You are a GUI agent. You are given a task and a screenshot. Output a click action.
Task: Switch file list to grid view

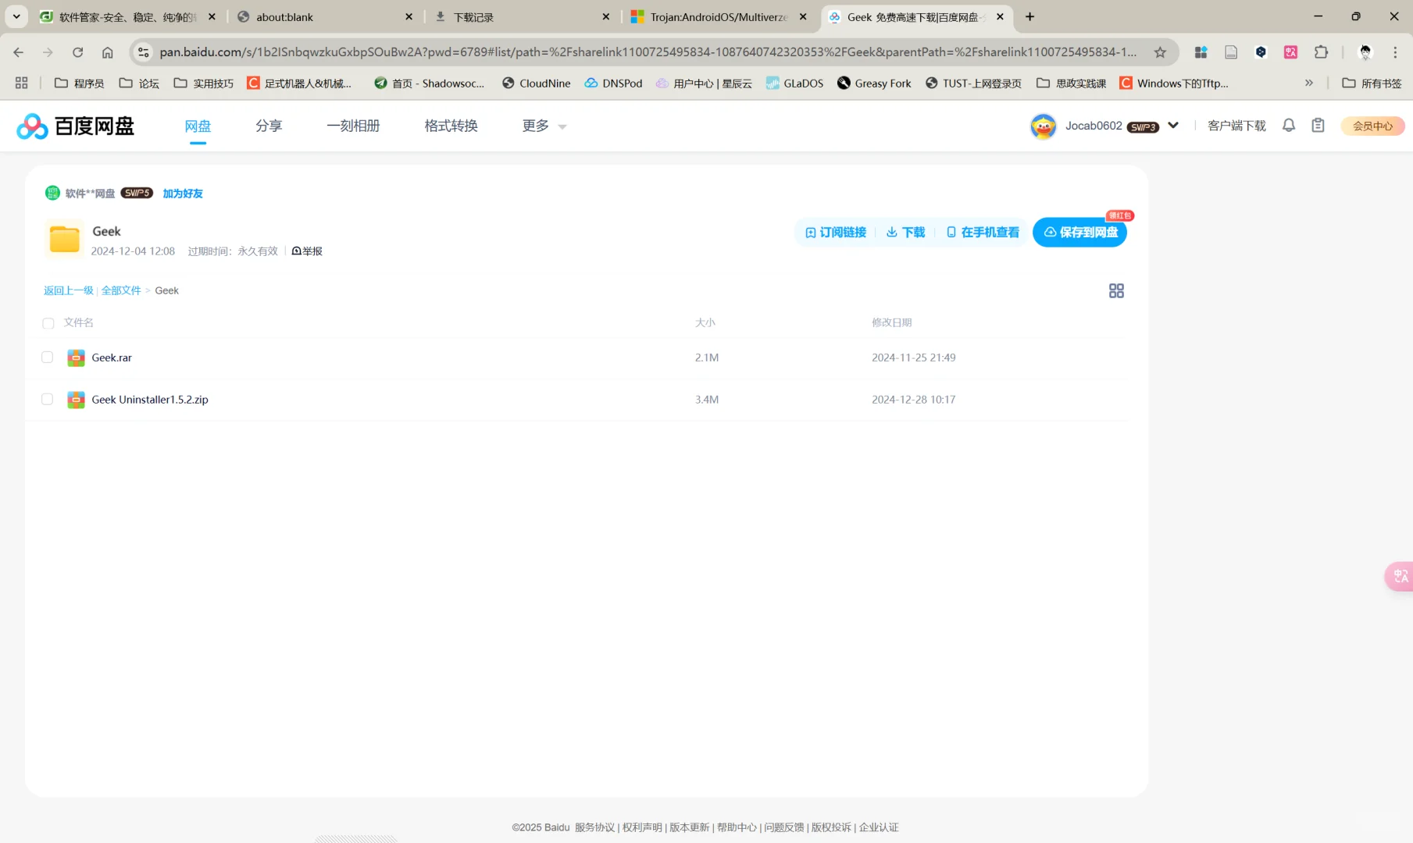(x=1116, y=290)
